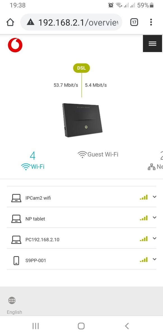163x336 pixels.
Task: Tap the not-secure warning triangle icon
Action: pos(30,22)
